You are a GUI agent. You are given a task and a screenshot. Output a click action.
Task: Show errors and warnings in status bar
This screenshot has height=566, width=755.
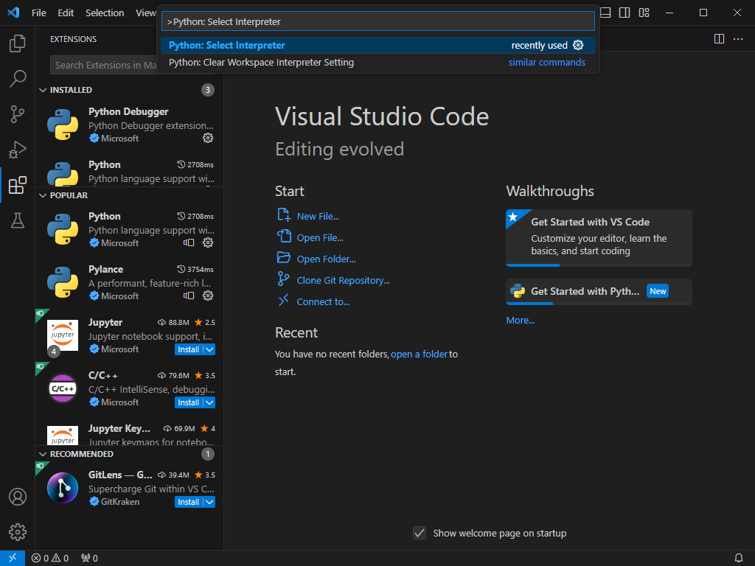(50, 558)
